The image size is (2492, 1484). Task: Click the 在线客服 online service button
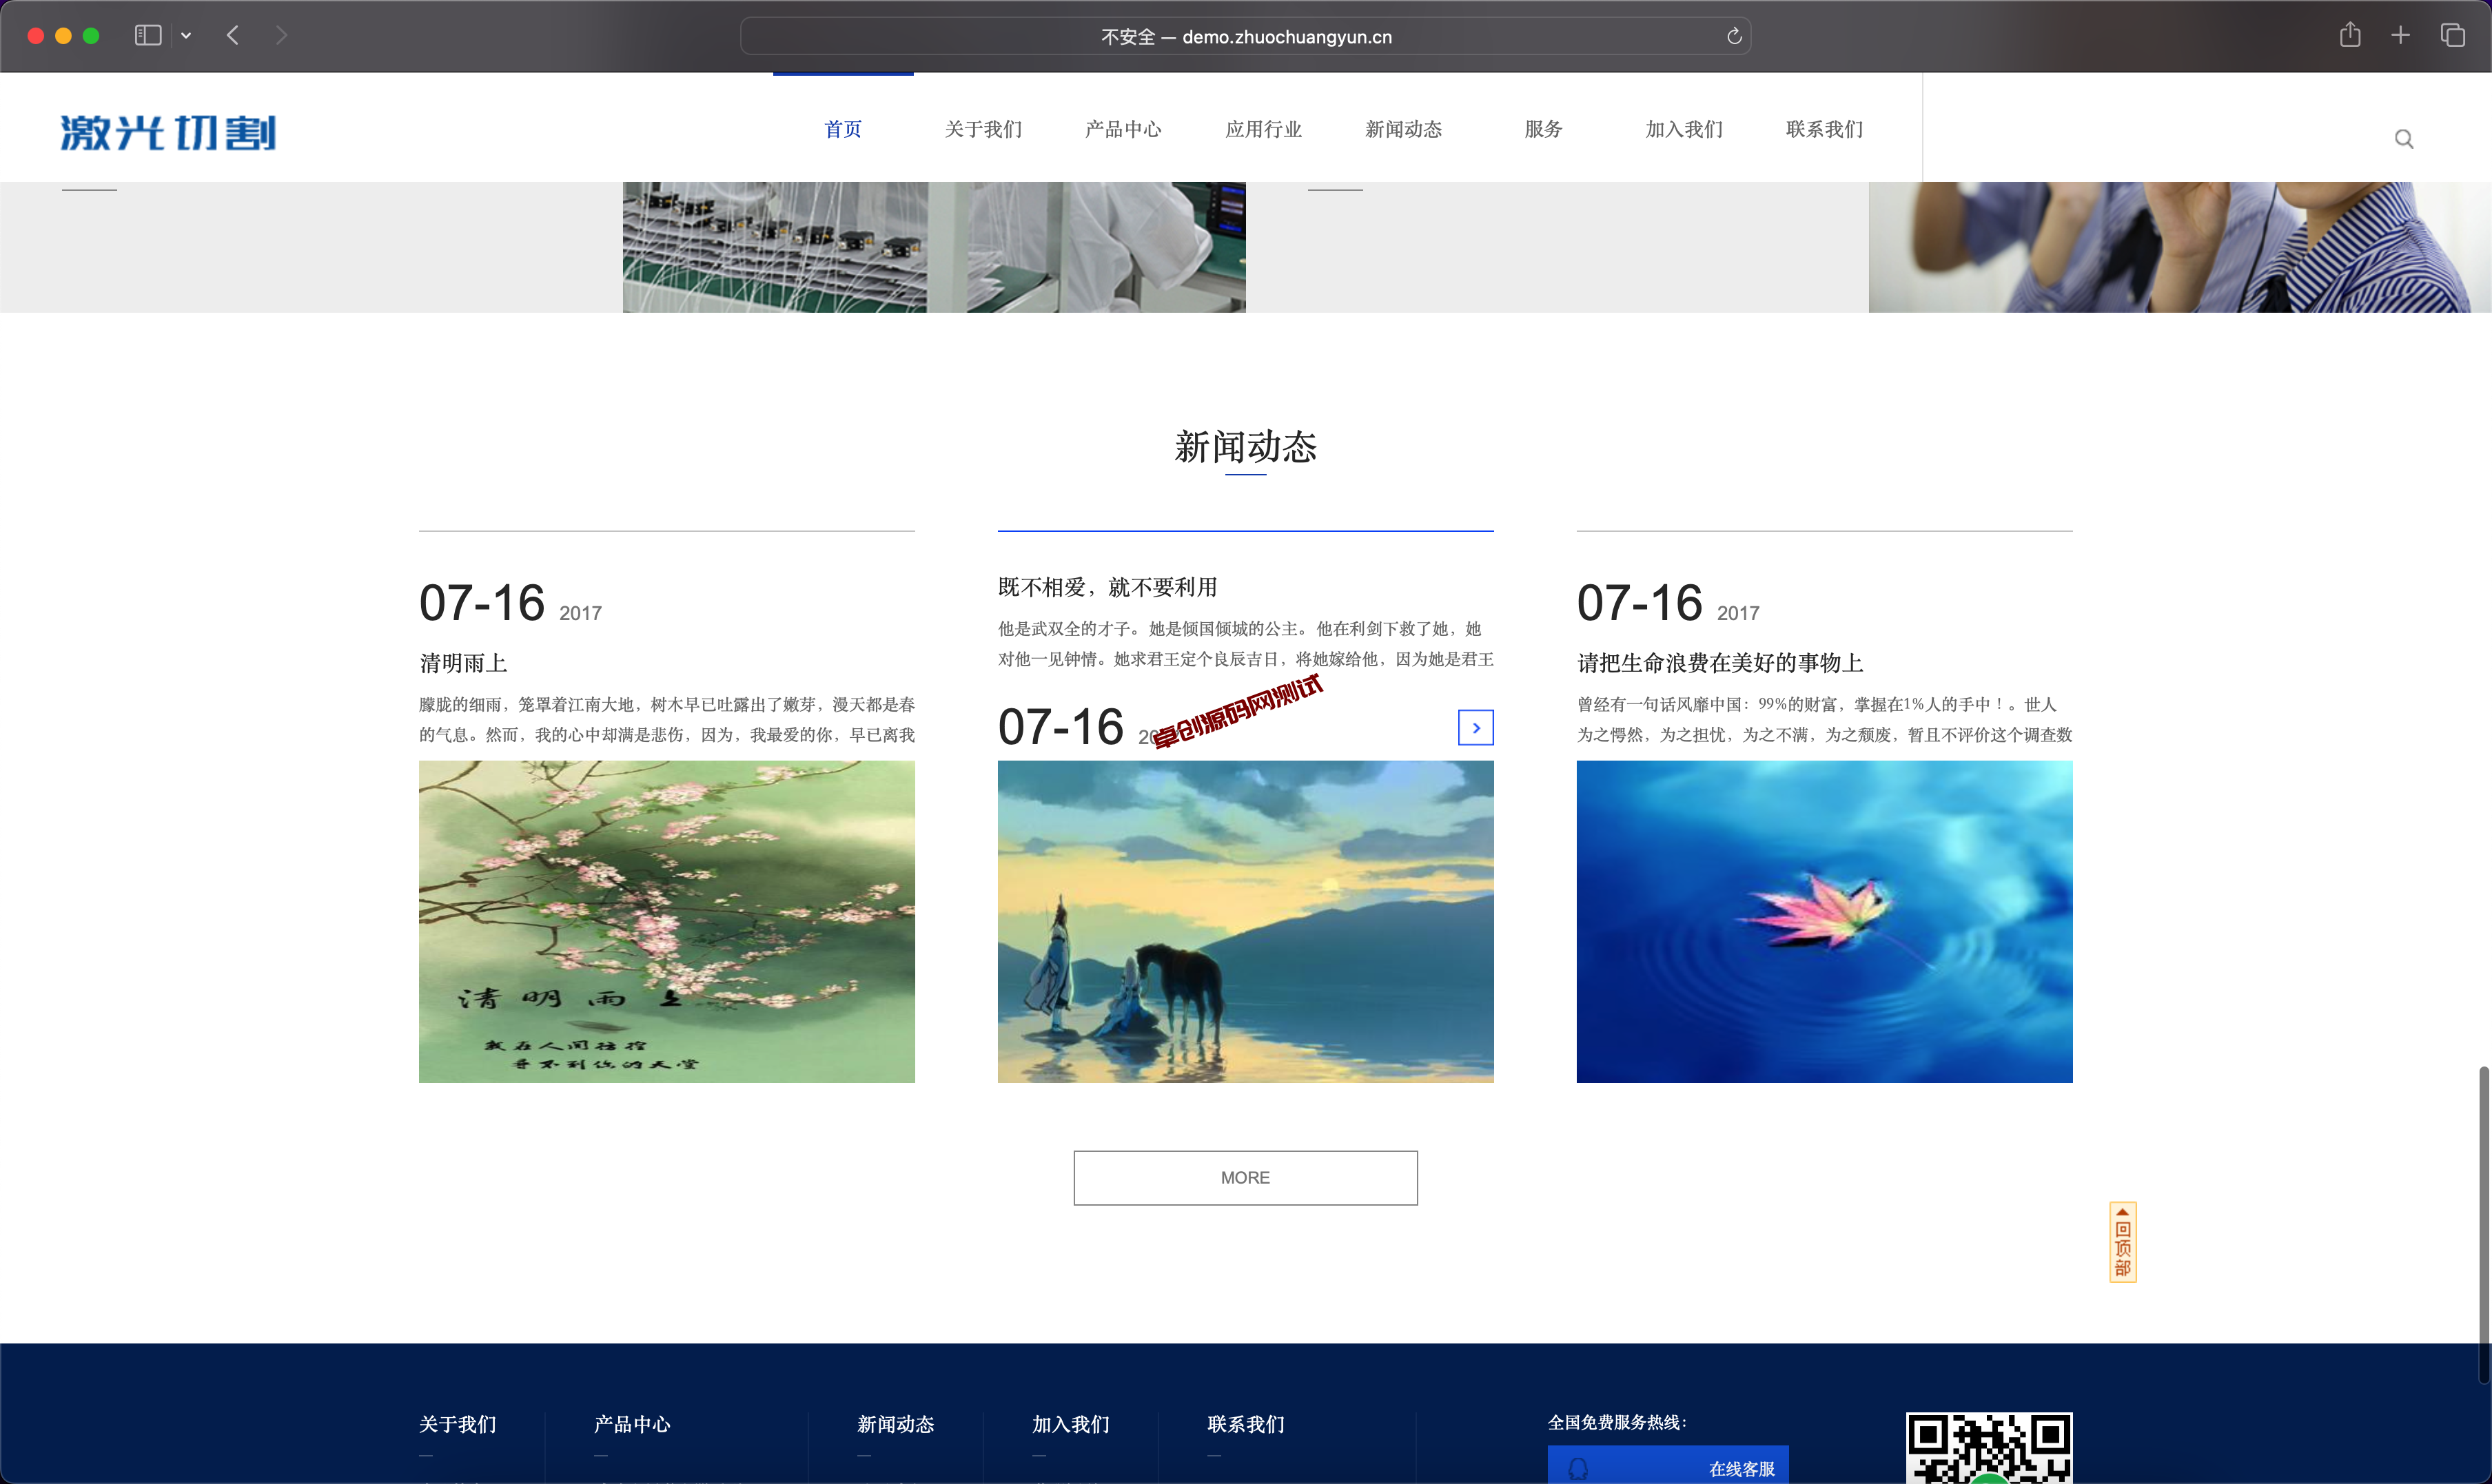coord(1668,1465)
